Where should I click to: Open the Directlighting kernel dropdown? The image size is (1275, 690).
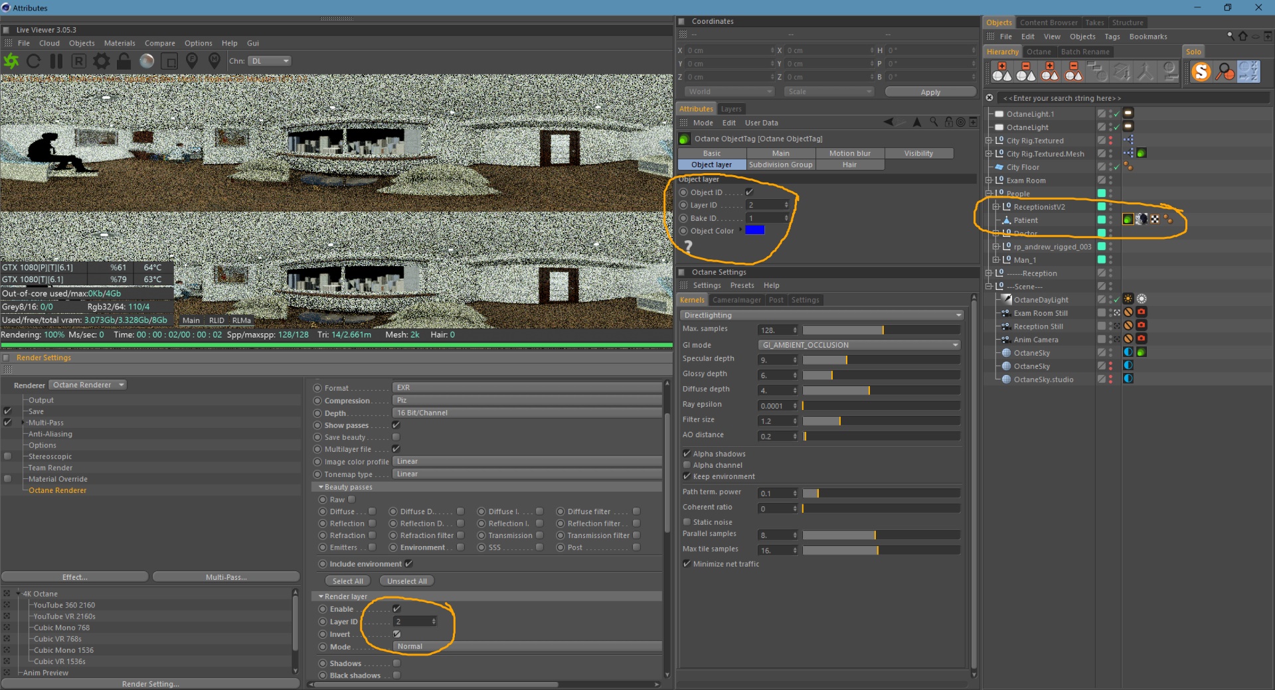[x=822, y=315]
